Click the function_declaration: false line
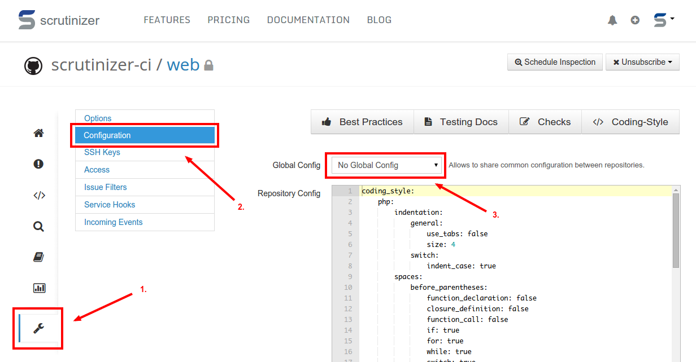The height and width of the screenshot is (362, 696). point(481,298)
